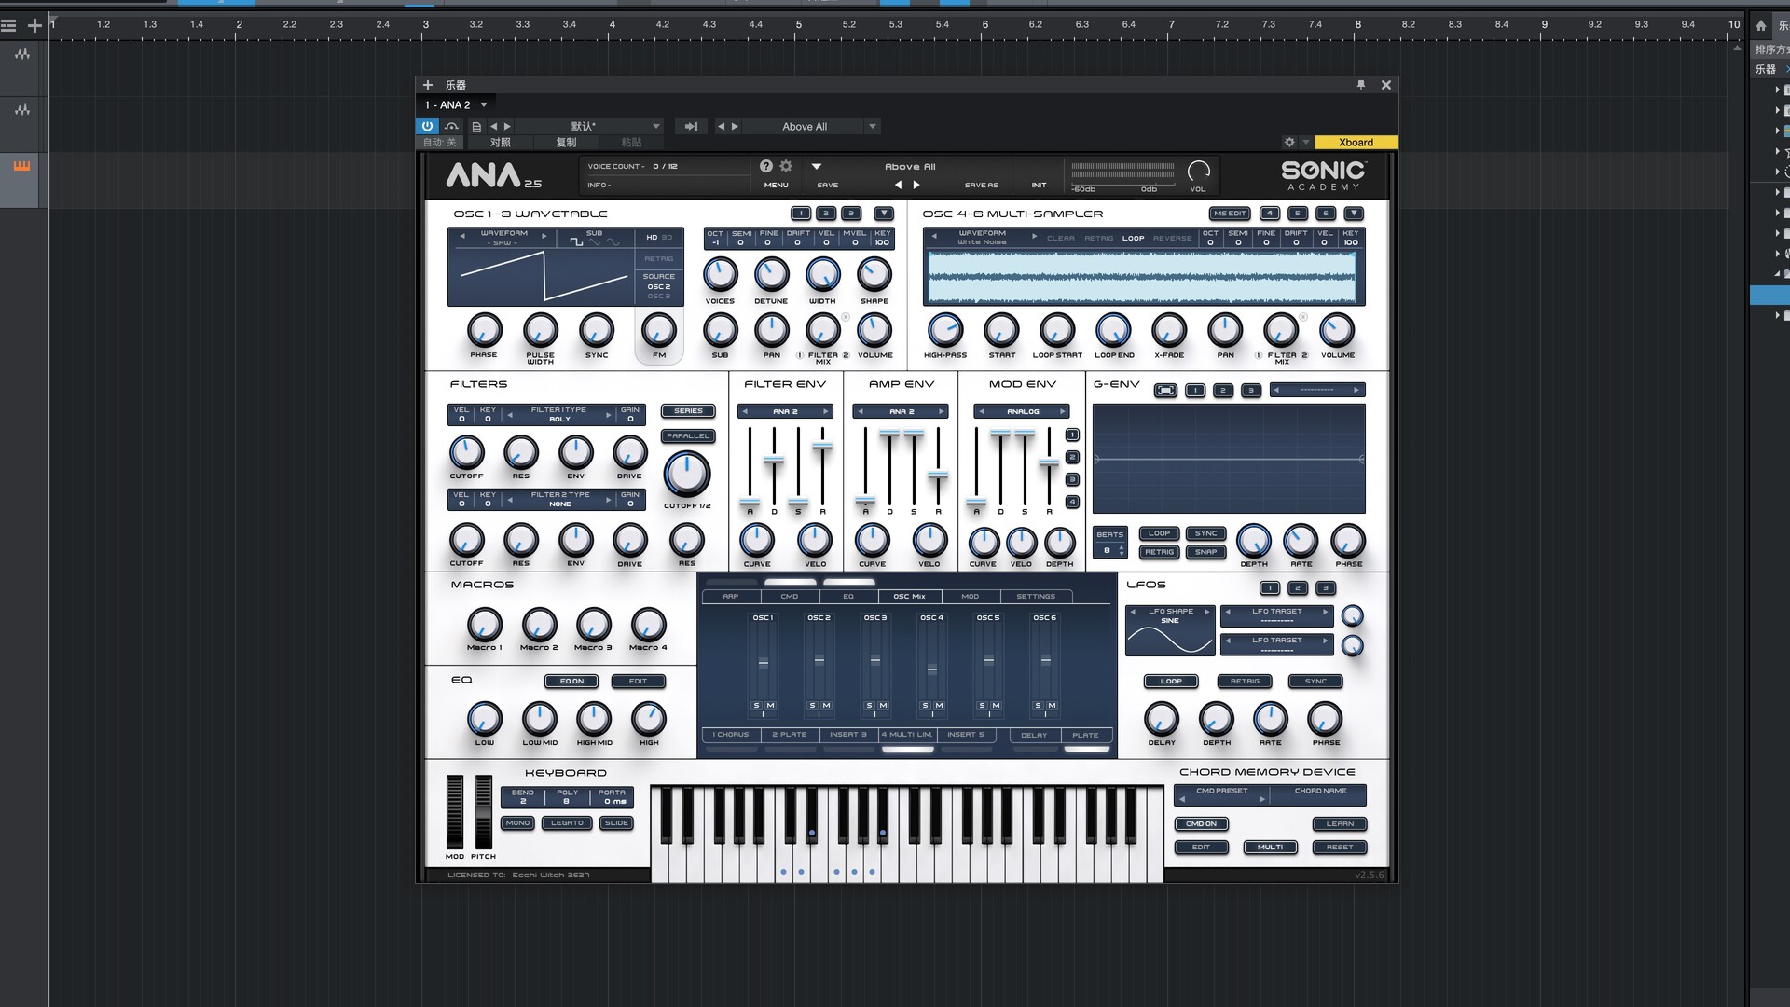1790x1007 pixels.
Task: Click the VOL knob in header
Action: pos(1199,172)
